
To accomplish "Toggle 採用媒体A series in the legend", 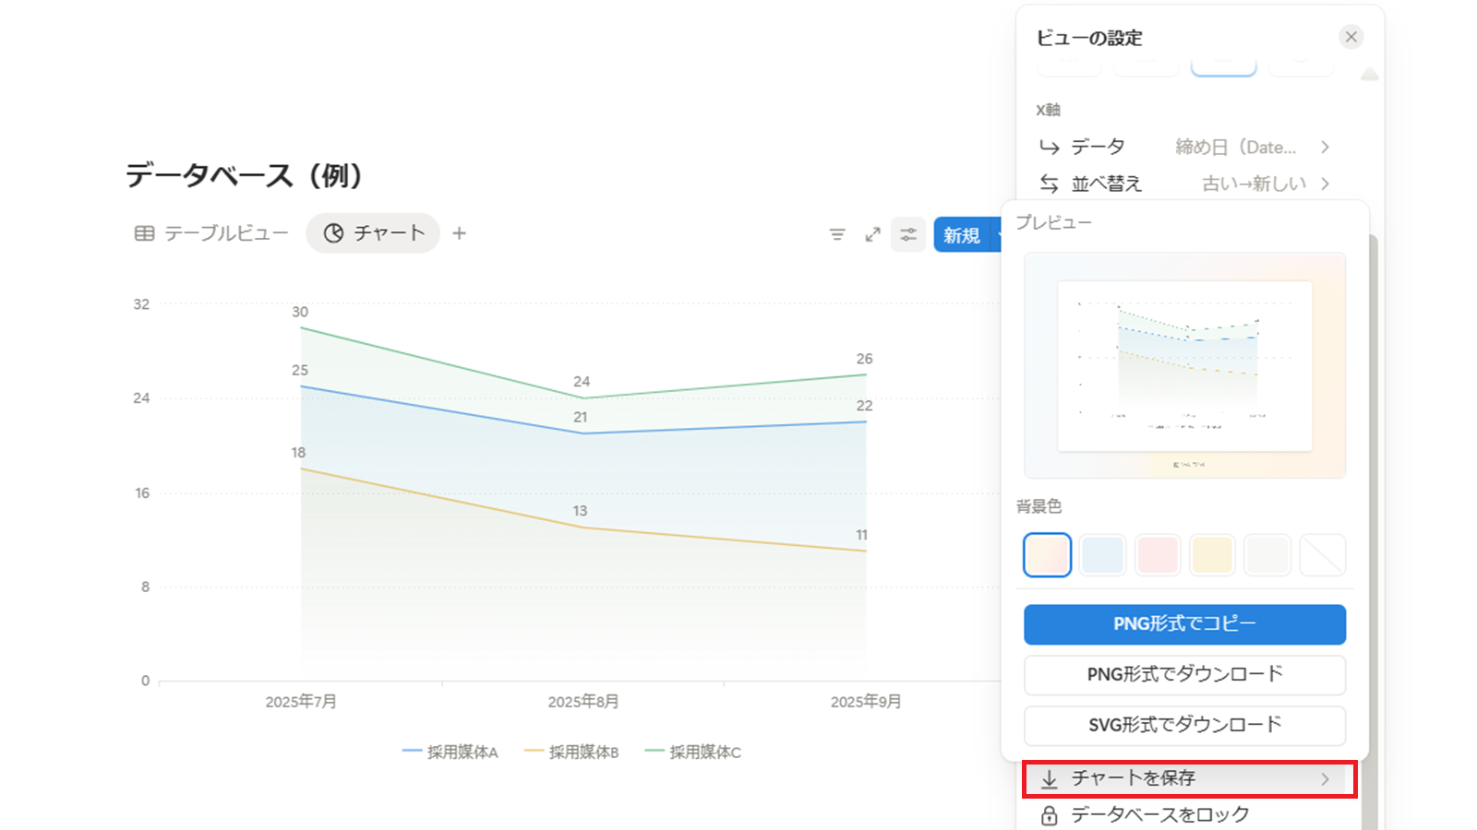I will point(450,753).
